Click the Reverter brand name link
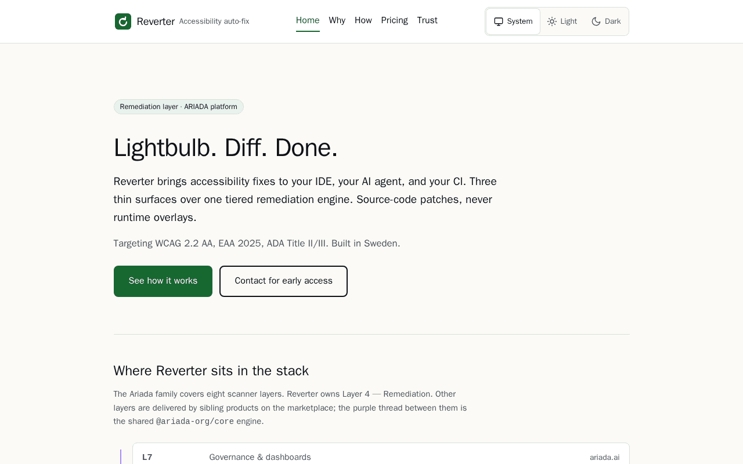743x464 pixels. pos(156,21)
